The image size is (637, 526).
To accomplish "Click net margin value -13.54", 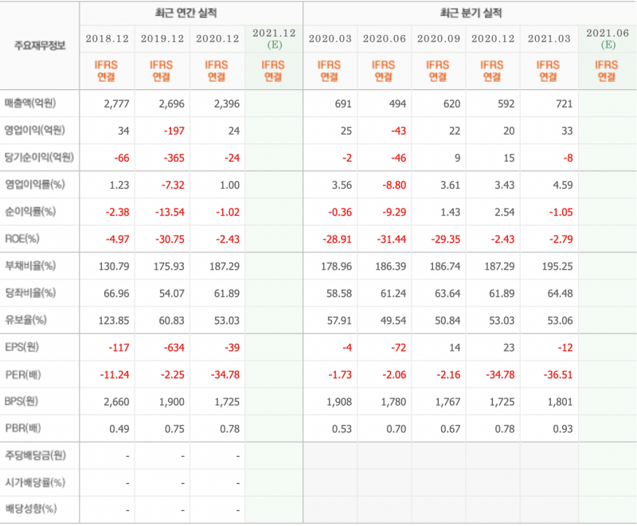I will [170, 212].
